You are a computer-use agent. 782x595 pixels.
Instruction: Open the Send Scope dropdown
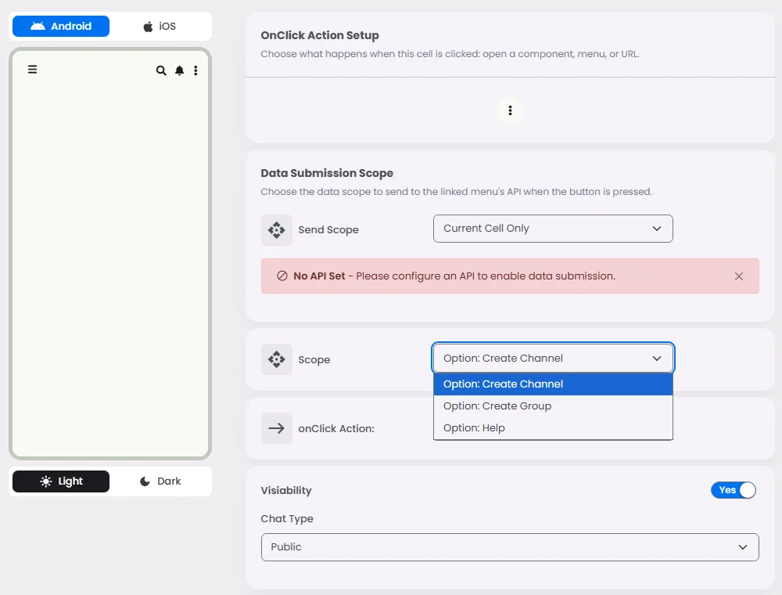pyautogui.click(x=553, y=229)
